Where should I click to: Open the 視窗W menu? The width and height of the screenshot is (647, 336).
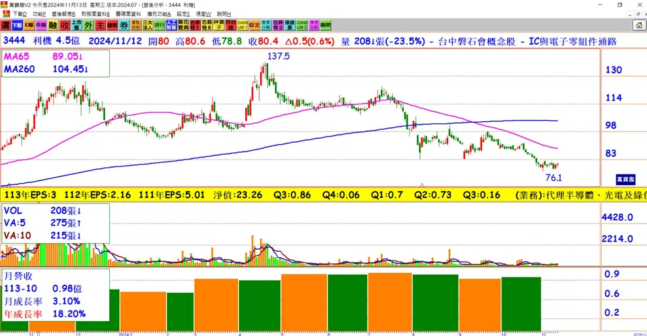pyautogui.click(x=203, y=14)
